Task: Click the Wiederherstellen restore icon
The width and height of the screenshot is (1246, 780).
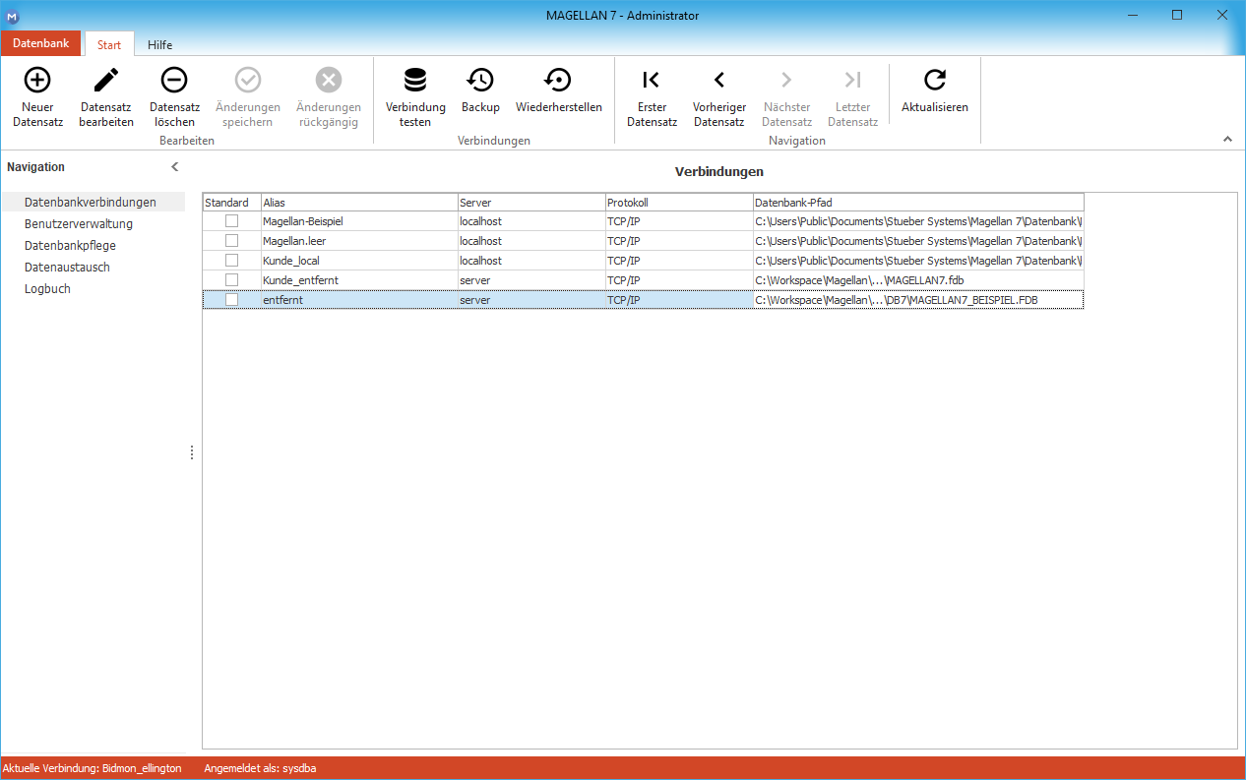Action: pos(558,80)
